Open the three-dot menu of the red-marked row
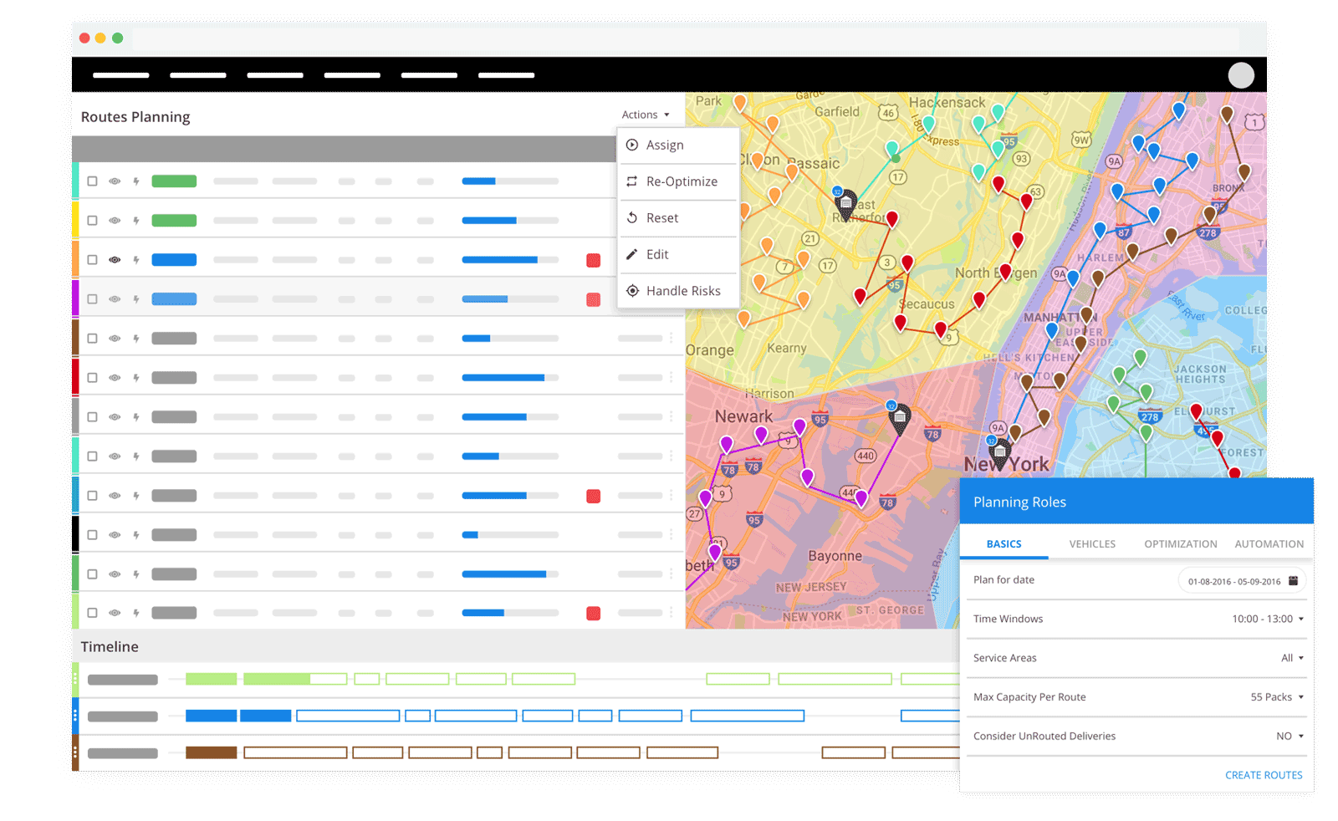This screenshot has width=1338, height=821. tap(671, 378)
